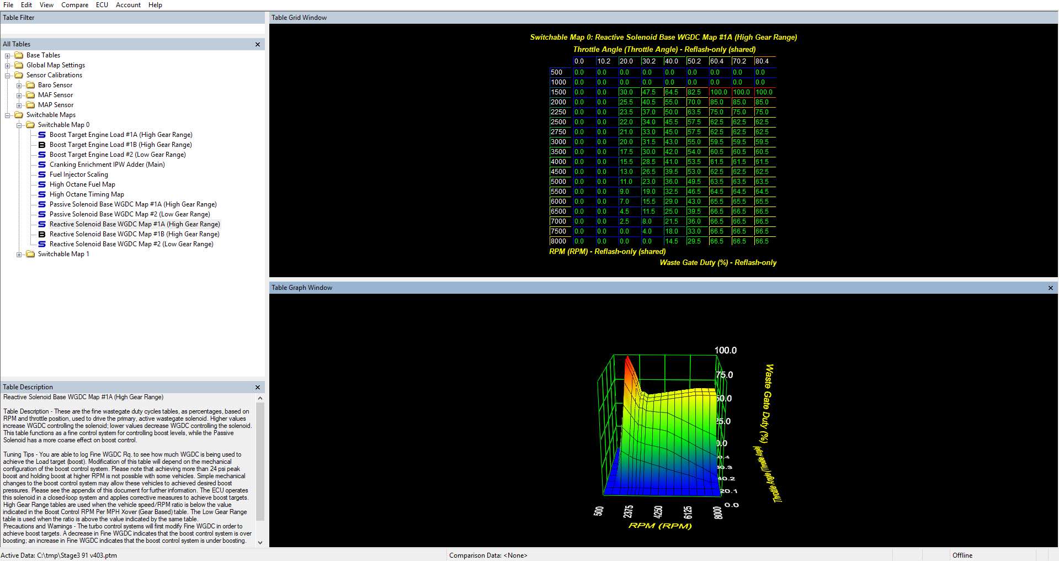Click S icon of Cranking Enrichment IPW Adder
Screen dimensions: 1059x561
click(x=42, y=165)
